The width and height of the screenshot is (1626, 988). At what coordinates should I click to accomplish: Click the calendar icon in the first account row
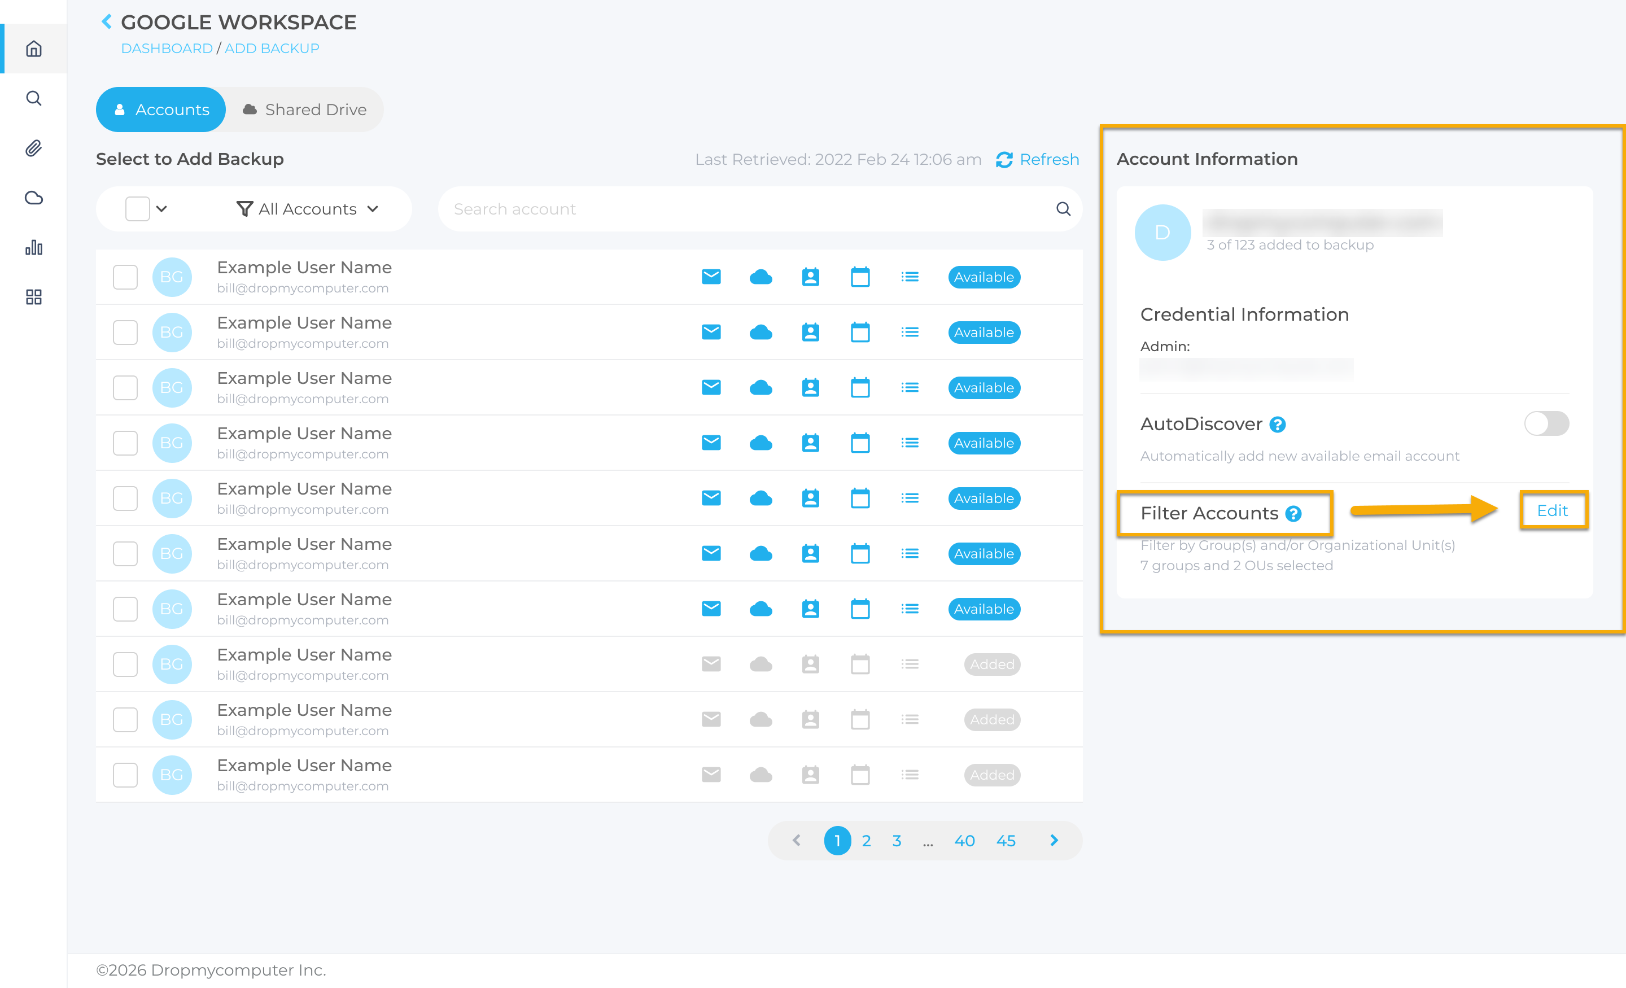tap(860, 277)
